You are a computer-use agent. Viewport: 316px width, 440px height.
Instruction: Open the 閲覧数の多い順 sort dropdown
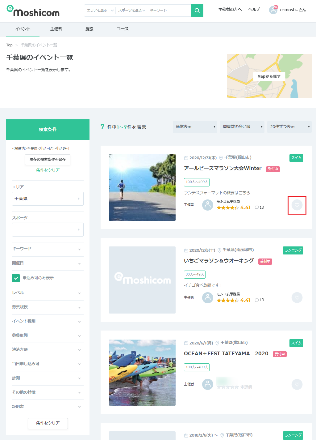click(242, 127)
